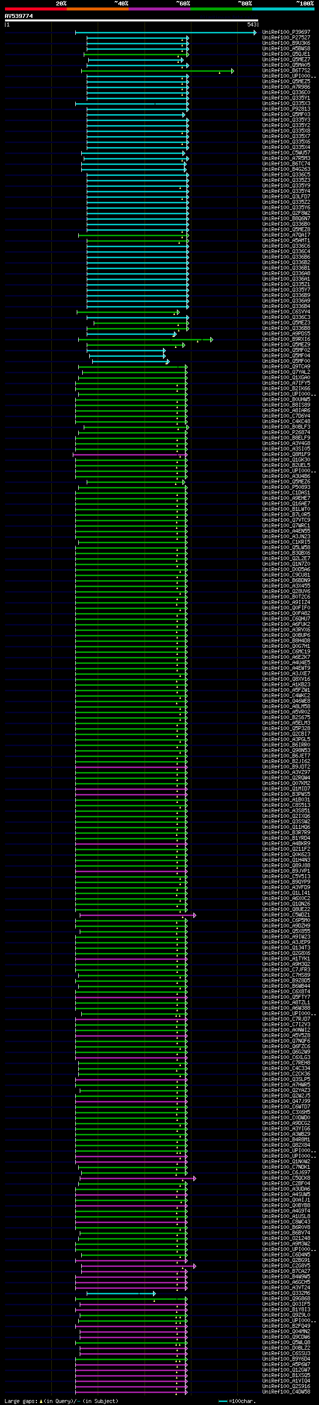
Task: Click the purple alignment bar for UniRef100_Q8M1F9
Action: [x=130, y=455]
